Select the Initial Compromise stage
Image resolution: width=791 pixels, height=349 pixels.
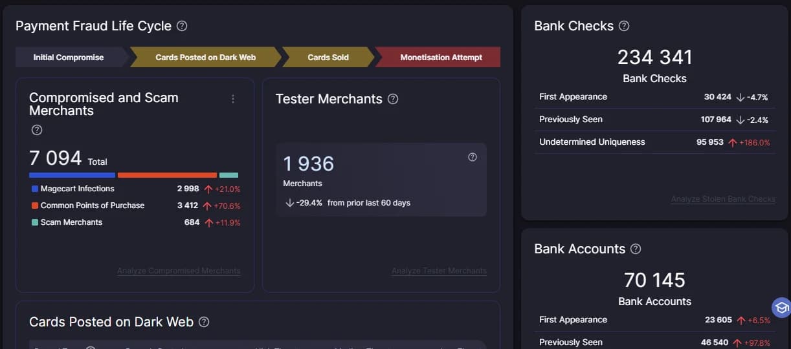pyautogui.click(x=71, y=57)
